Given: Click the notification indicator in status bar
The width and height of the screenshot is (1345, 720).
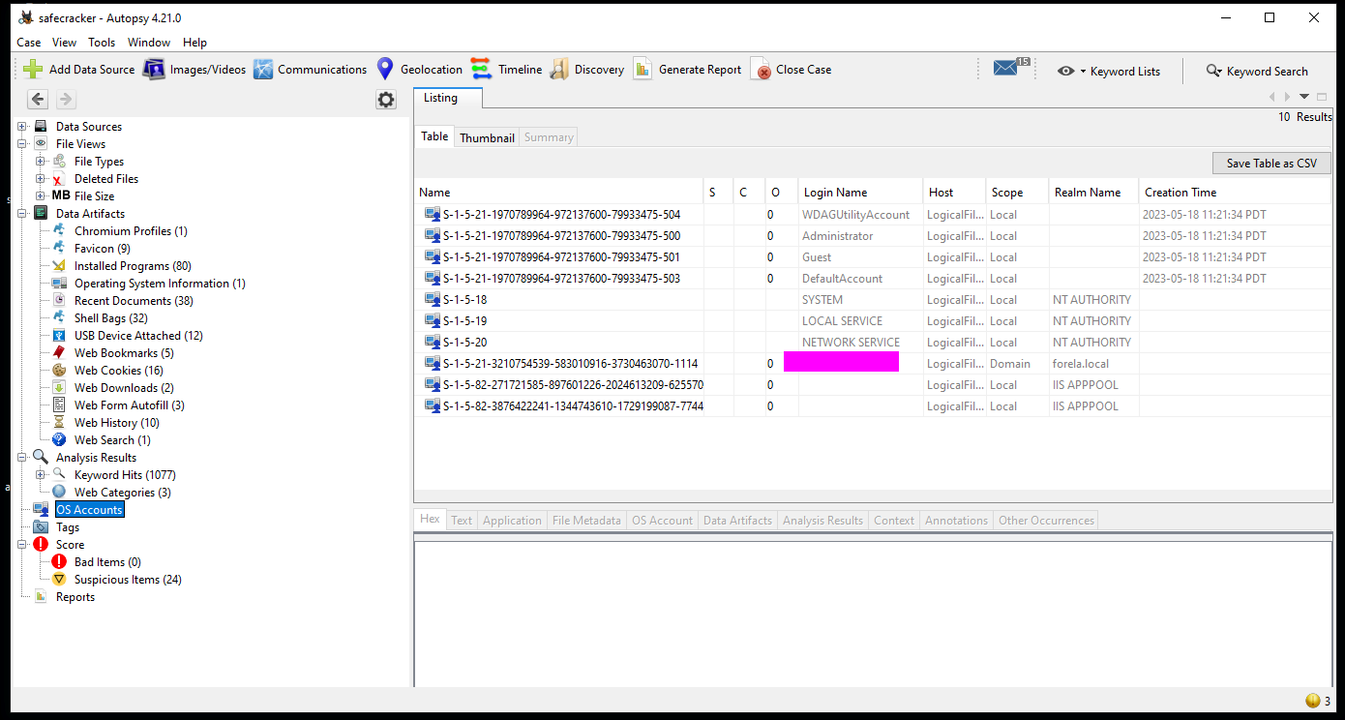Looking at the screenshot, I should [x=1318, y=701].
